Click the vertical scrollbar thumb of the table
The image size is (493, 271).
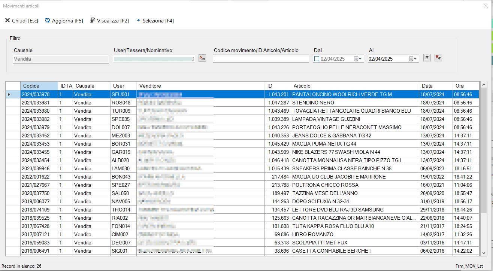tap(483, 150)
